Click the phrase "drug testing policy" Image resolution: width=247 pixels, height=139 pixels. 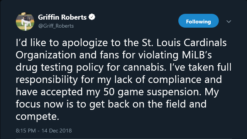pyautogui.click(x=59, y=68)
